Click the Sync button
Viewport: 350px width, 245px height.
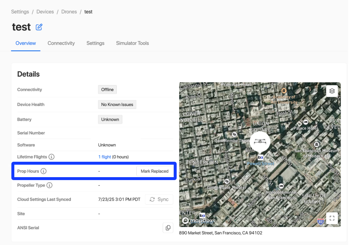click(x=159, y=200)
